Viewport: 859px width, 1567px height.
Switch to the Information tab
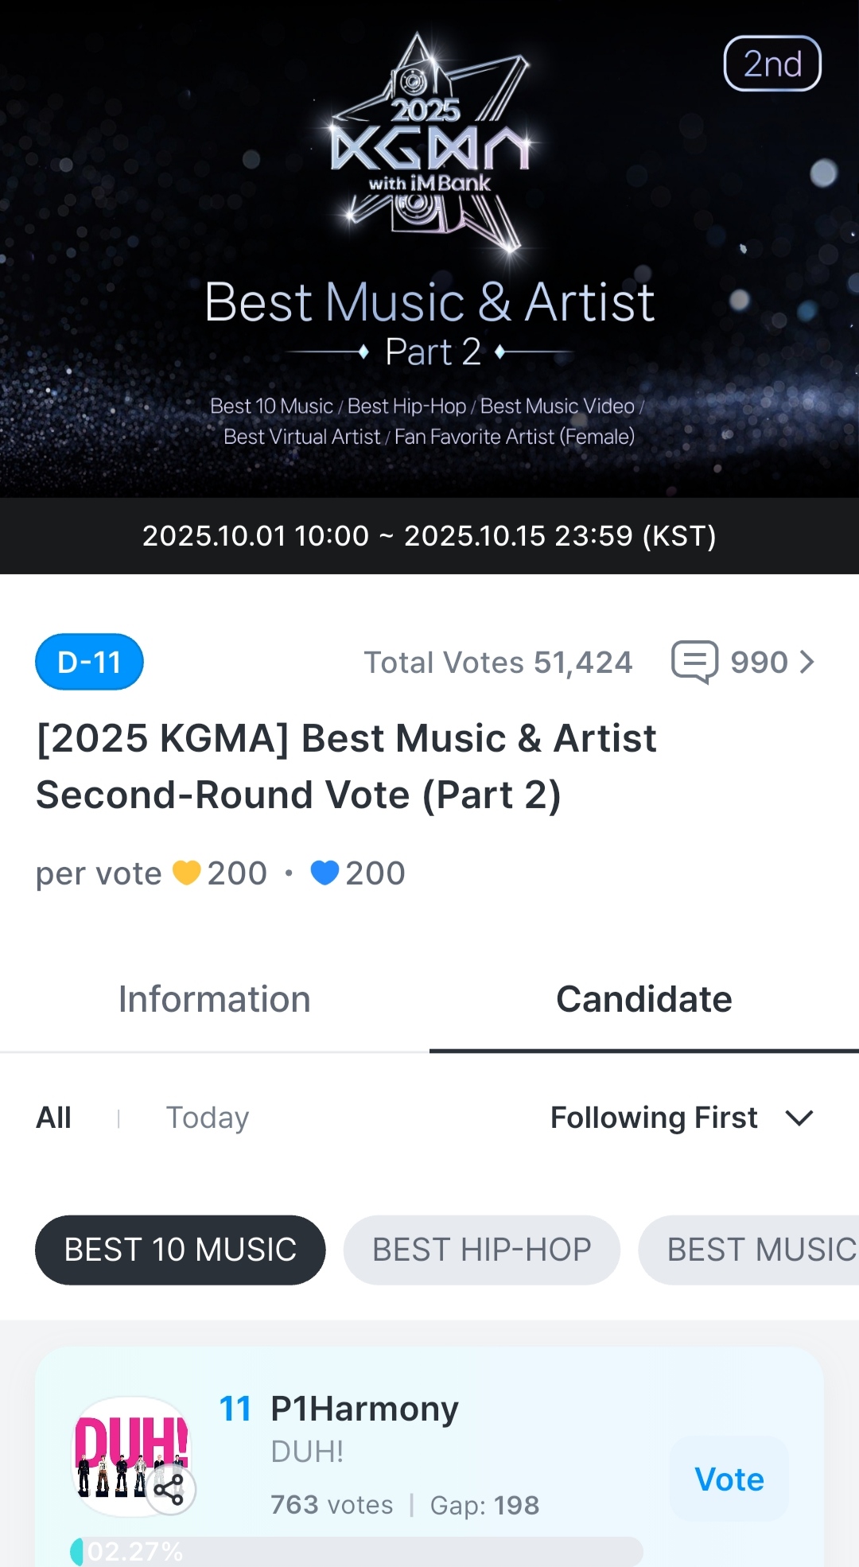(215, 1000)
